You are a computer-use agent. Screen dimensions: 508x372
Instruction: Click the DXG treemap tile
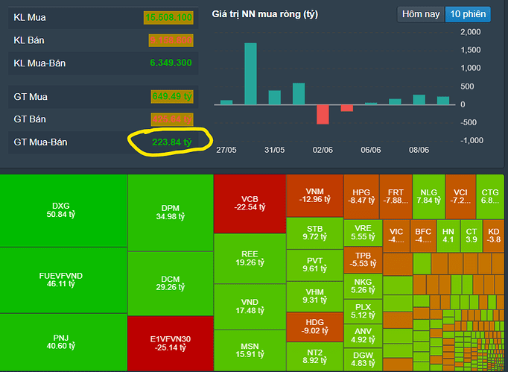(63, 211)
